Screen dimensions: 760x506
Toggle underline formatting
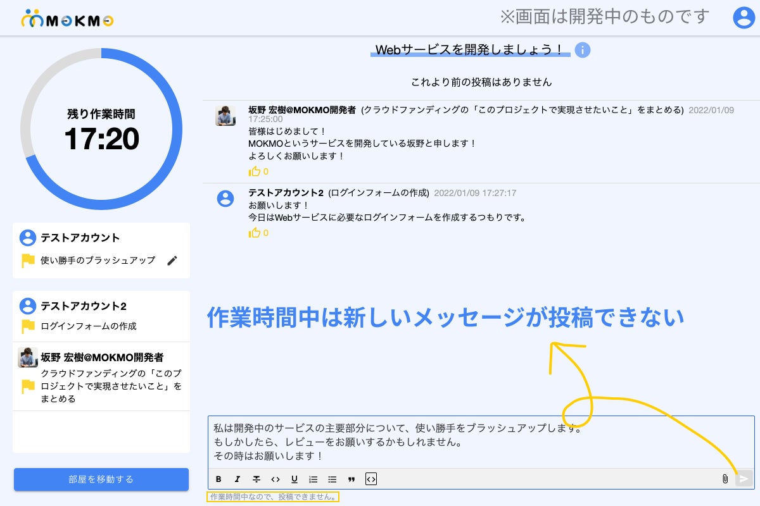click(x=294, y=479)
